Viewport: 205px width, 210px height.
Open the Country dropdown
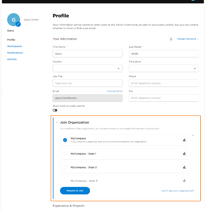[87, 69]
